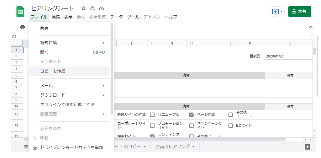Open the present-to-meeting button
321x158 pixels.
[x=277, y=12]
